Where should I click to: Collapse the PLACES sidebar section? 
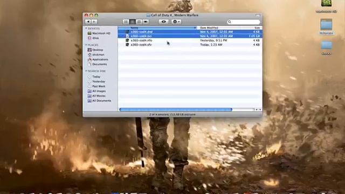point(86,45)
